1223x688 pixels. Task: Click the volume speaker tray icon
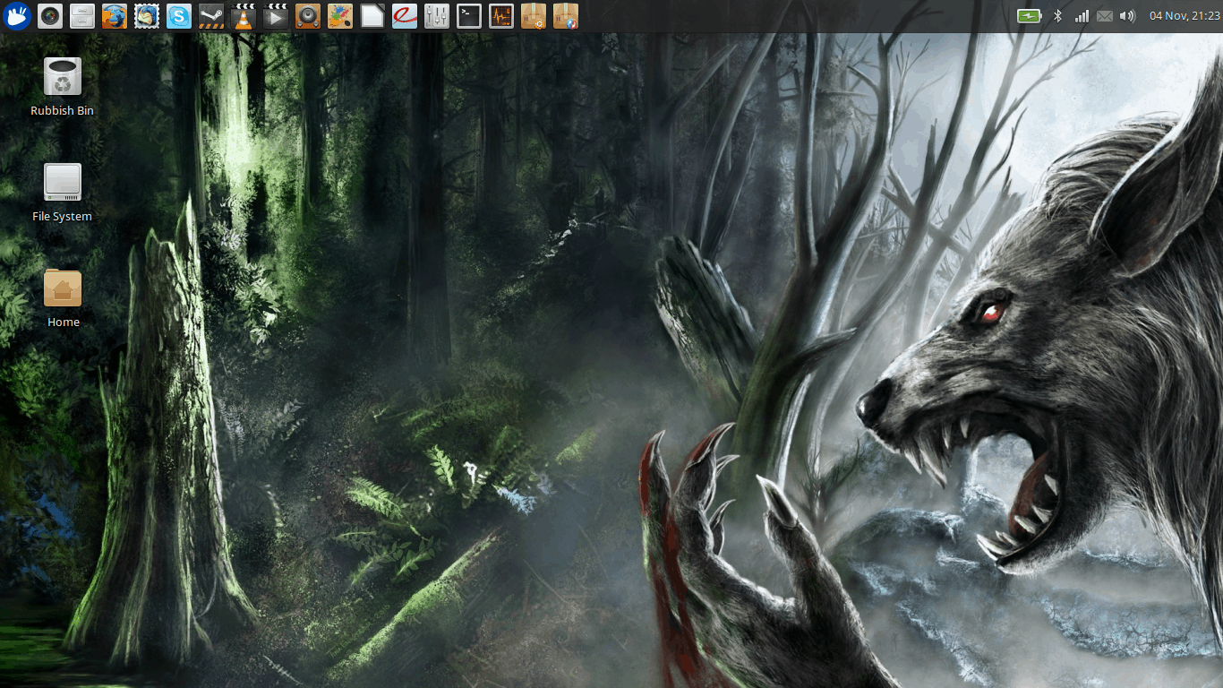tap(1127, 16)
